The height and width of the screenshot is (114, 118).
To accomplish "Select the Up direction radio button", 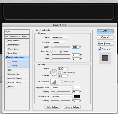I will tap(52, 51).
